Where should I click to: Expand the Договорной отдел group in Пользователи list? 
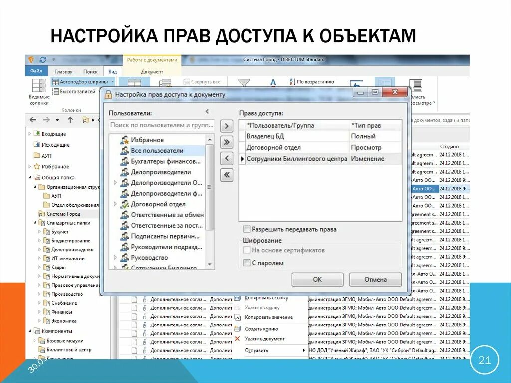pos(114,204)
